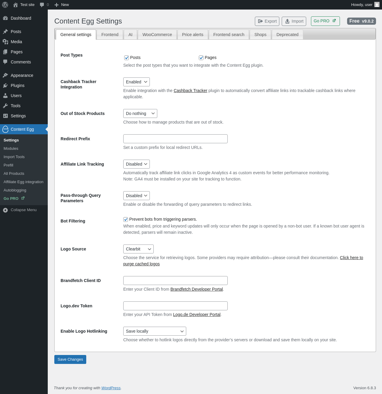This screenshot has width=382, height=394.
Task: Switch to the Price alerts tab
Action: pos(193,35)
